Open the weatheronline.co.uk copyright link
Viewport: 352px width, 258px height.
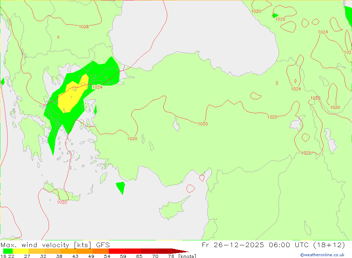(322, 255)
